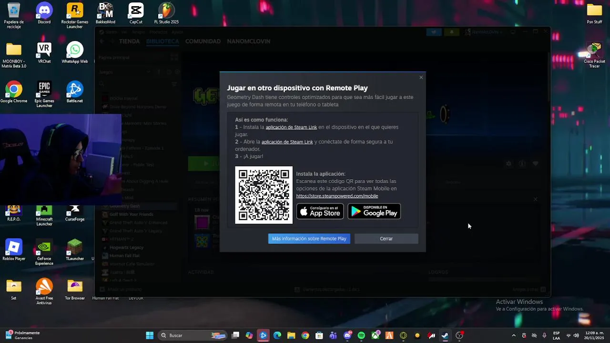Open Epic Games Launcher shortcut

[x=44, y=95]
